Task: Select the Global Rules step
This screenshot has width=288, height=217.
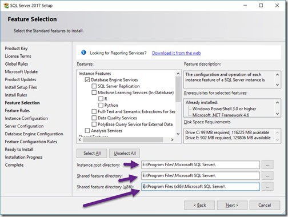Action: 17,64
